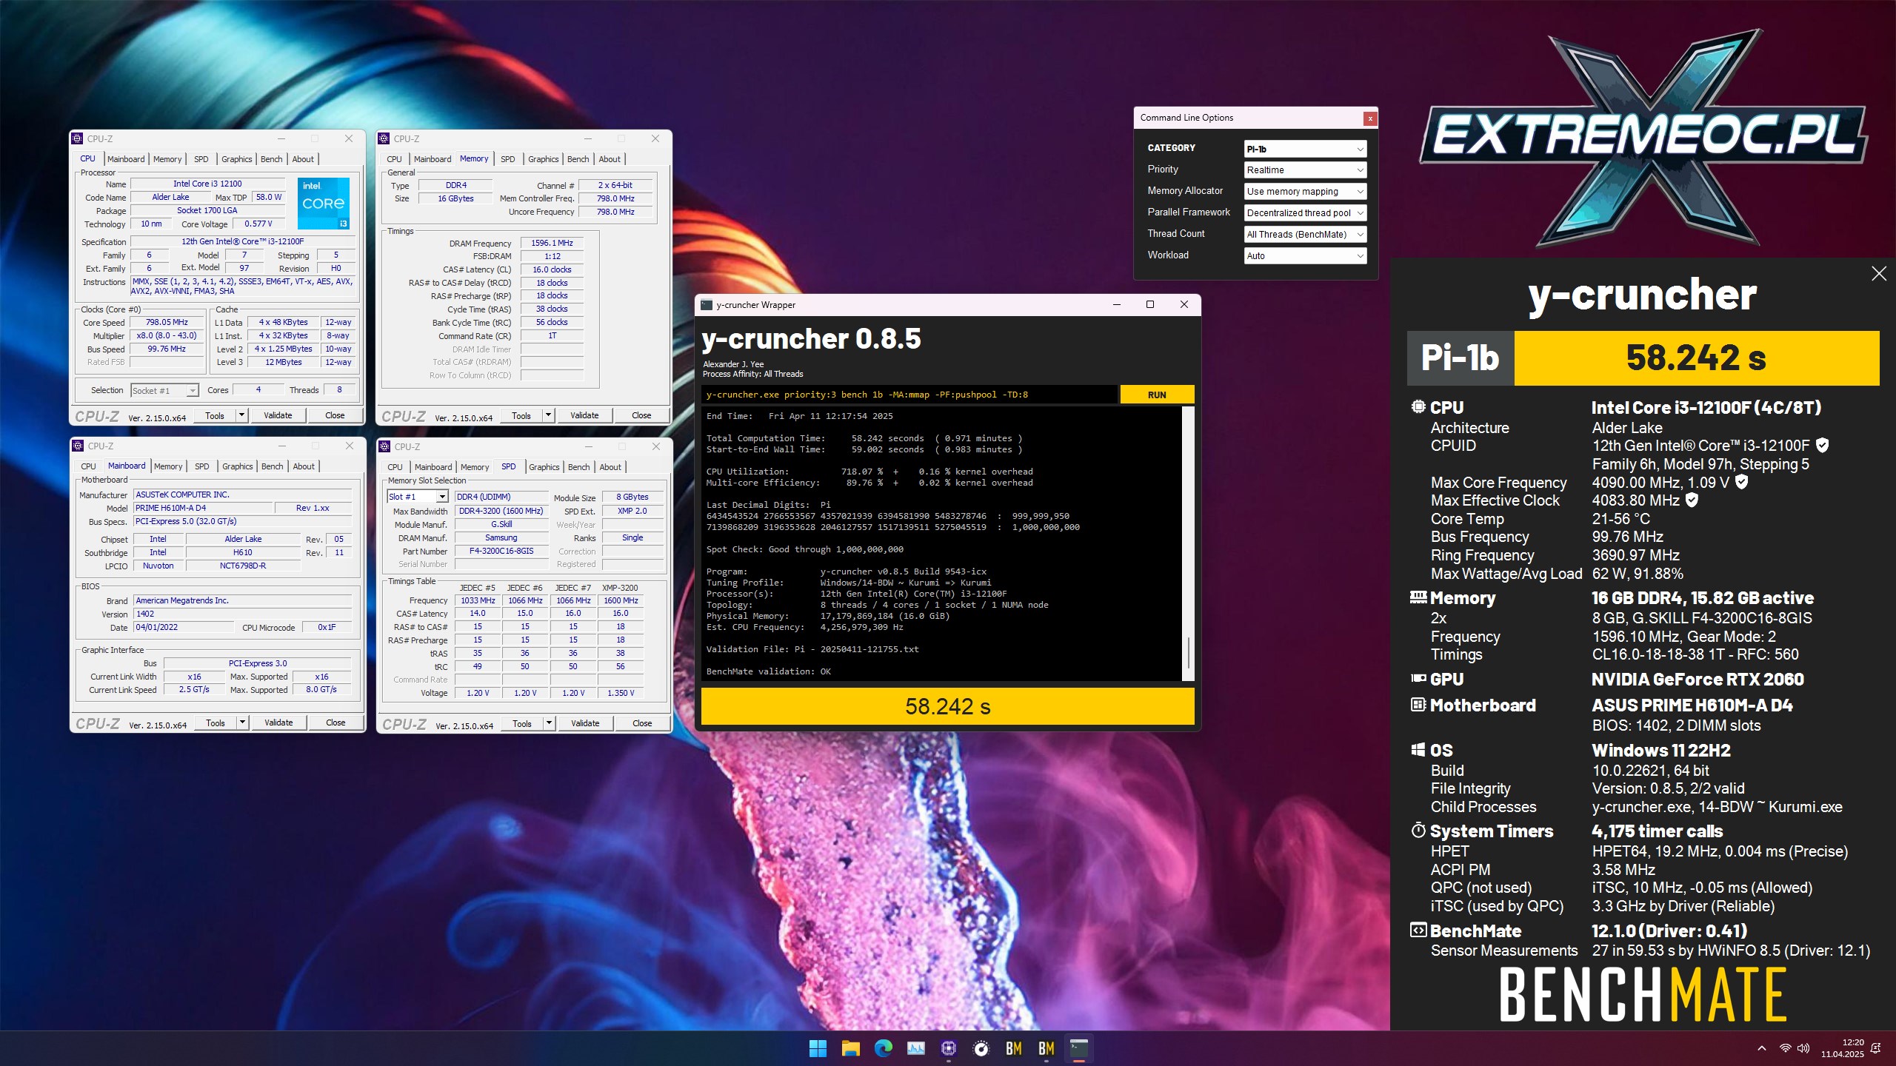Expand Tools arrow in CPU-Z Memory window

[549, 415]
